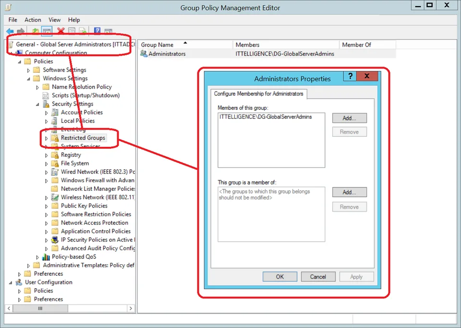Image resolution: width=461 pixels, height=328 pixels.
Task: Select the General - Global Server Administrators root node
Action: (x=75, y=44)
